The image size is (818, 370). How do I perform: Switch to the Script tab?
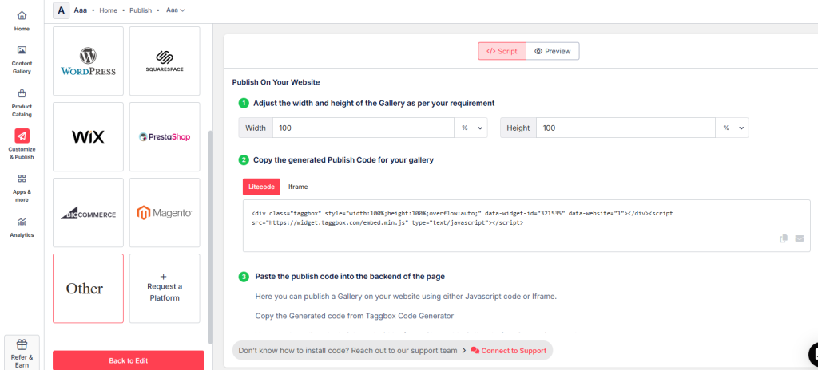click(502, 51)
